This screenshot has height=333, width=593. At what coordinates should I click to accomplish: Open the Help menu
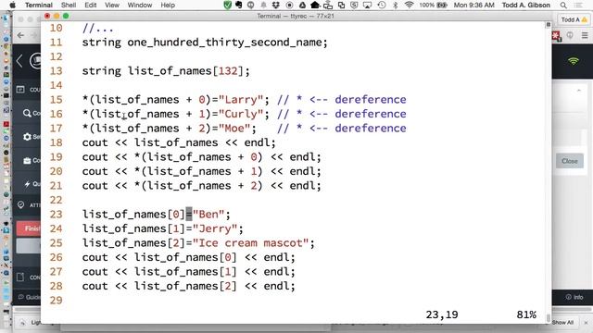point(168,5)
